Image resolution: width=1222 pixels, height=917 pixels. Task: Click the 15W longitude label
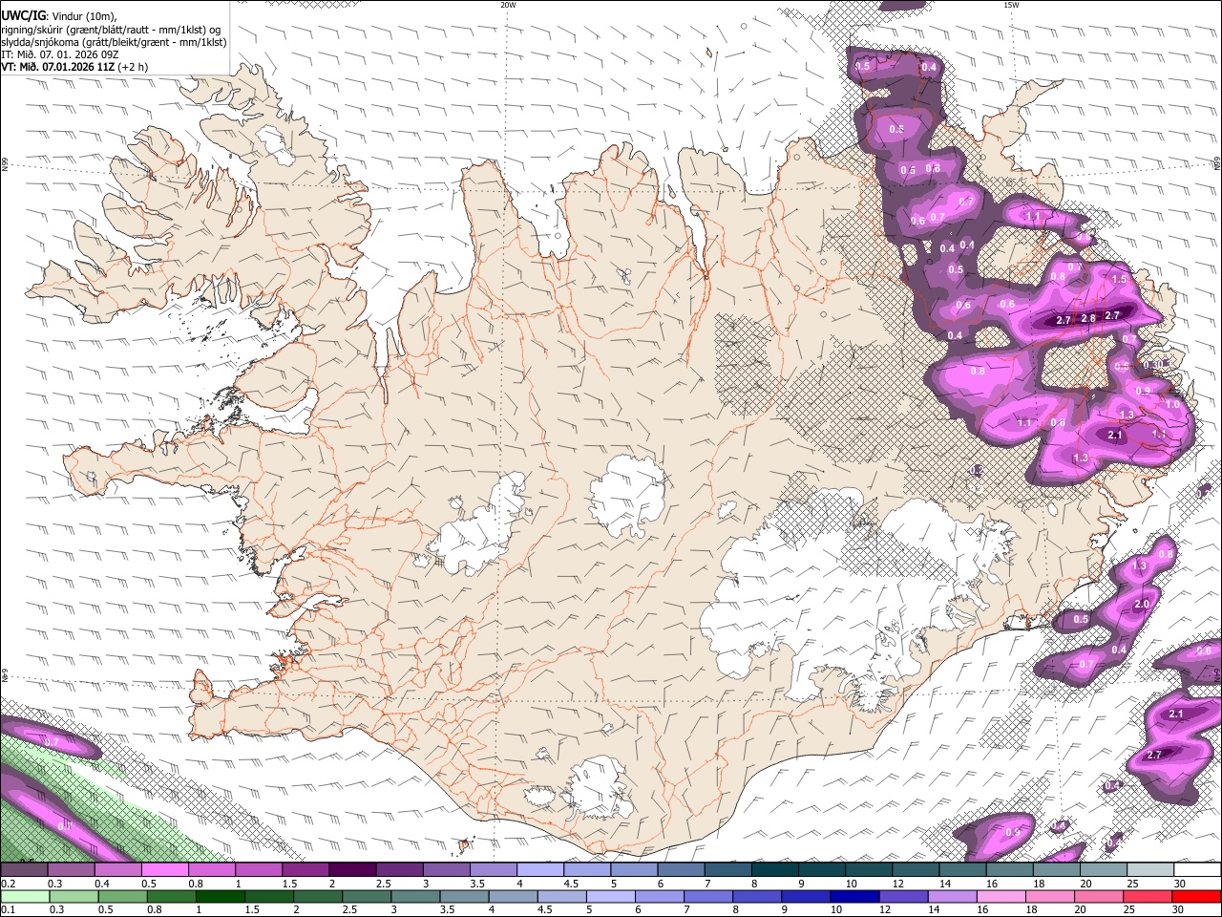(1011, 5)
